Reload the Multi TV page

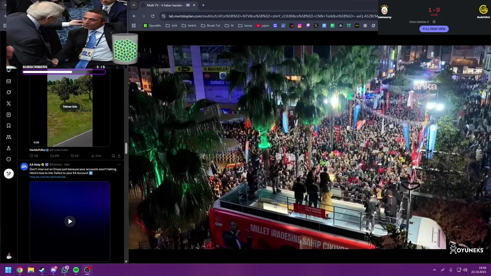point(153,16)
